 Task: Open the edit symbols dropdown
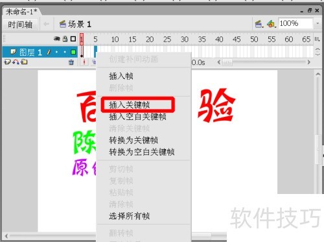[x=272, y=24]
